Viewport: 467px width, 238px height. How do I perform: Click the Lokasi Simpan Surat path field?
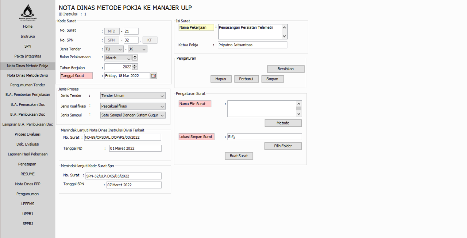[264, 137]
